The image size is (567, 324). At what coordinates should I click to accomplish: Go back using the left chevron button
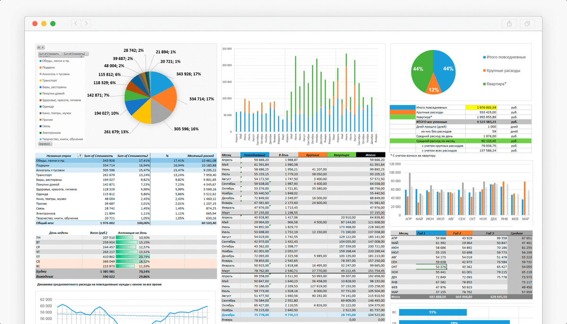point(76,24)
